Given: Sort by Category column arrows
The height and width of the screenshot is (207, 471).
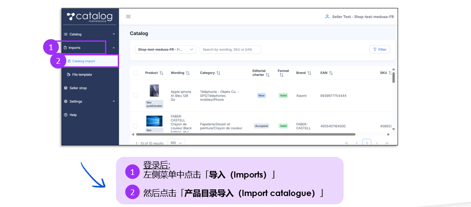Looking at the screenshot, I should (218, 73).
